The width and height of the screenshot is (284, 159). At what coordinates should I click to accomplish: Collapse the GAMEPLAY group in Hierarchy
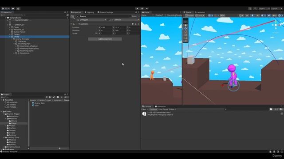tap(8, 25)
